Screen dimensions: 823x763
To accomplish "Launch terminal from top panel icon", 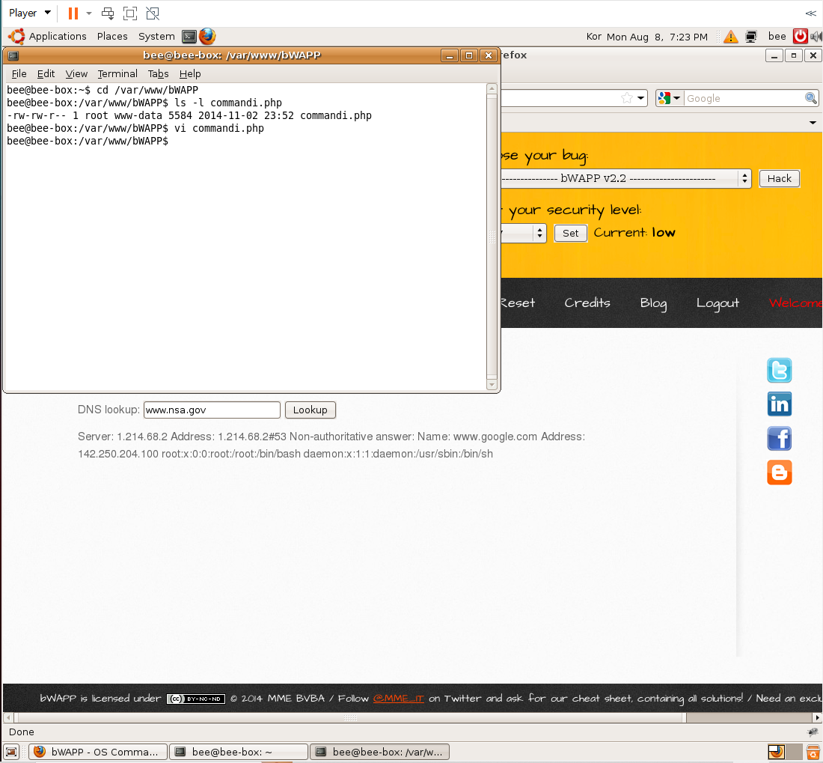I will point(189,36).
